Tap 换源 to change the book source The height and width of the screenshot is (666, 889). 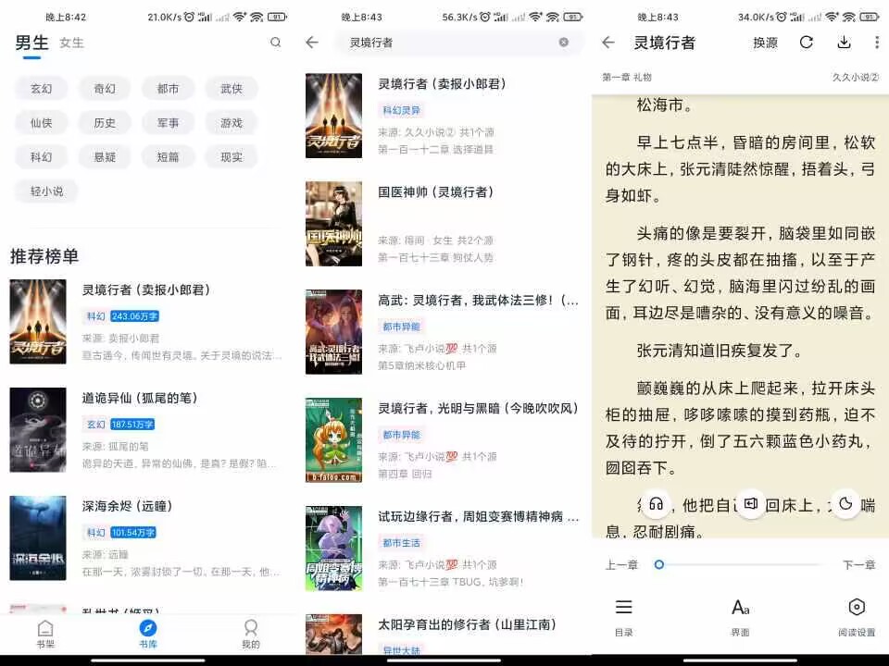(765, 43)
